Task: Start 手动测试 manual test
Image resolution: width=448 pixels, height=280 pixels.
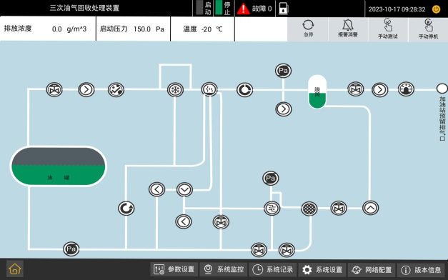Action: point(388,29)
